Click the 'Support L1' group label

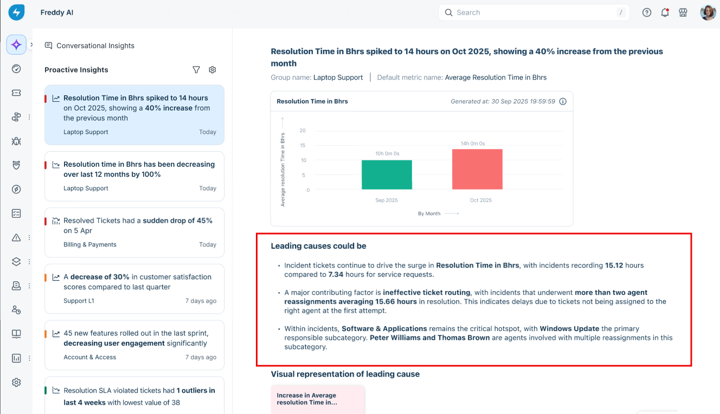(x=79, y=301)
